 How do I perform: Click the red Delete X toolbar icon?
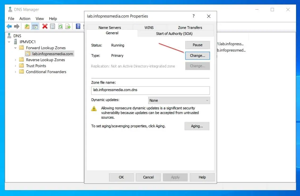(x=45, y=26)
